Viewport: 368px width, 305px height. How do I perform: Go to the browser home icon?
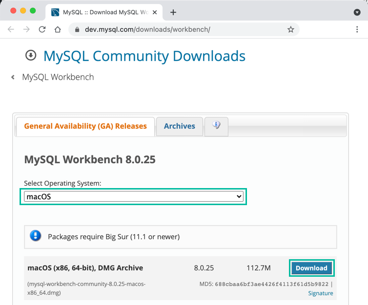58,30
